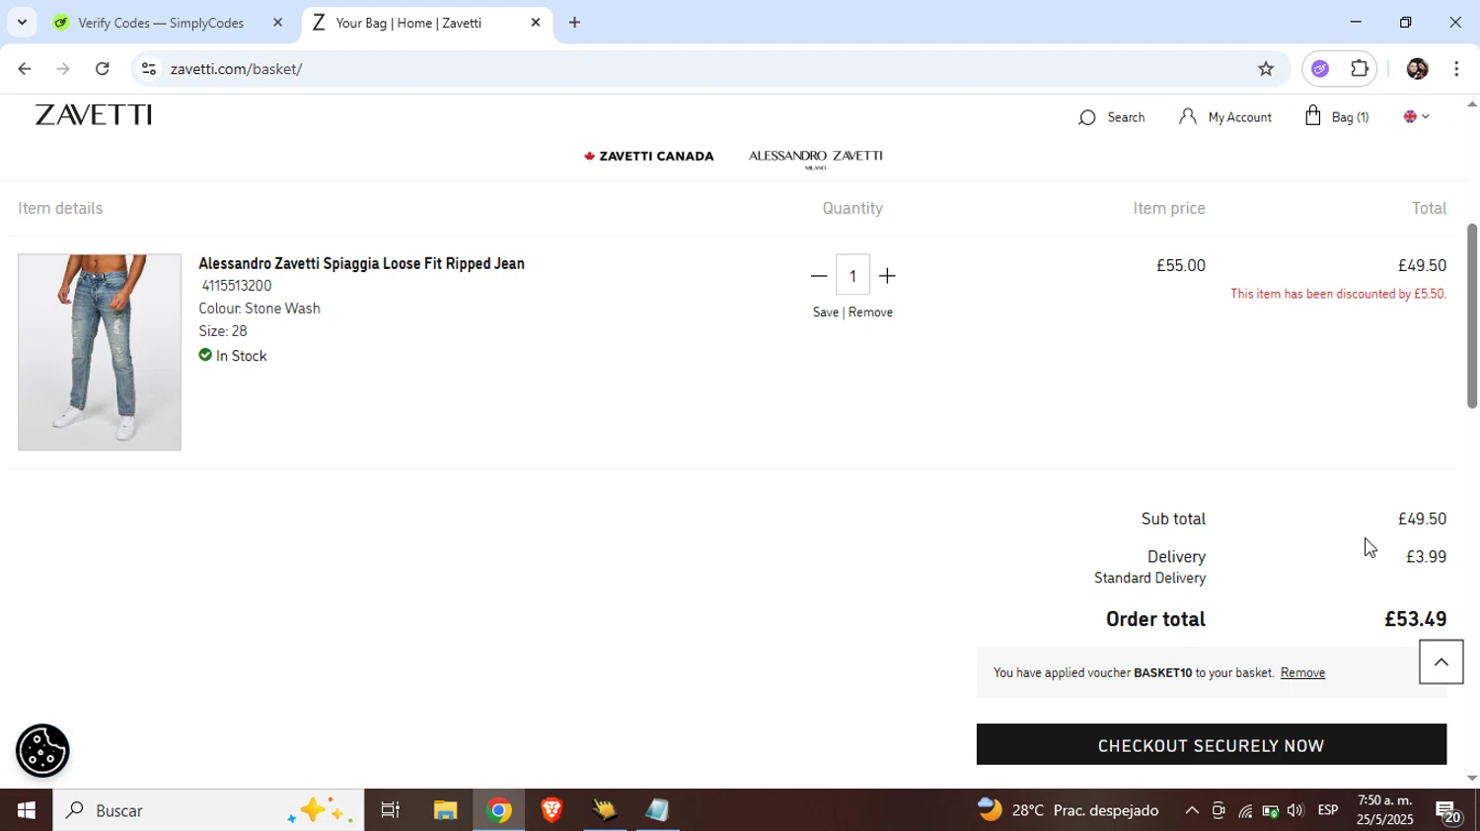1480x831 pixels.
Task: Click the item discount notice text
Action: (x=1338, y=294)
